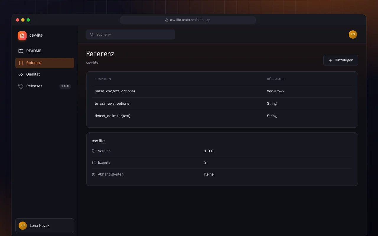Click the lock icon in address bar
The height and width of the screenshot is (236, 378).
(167, 20)
